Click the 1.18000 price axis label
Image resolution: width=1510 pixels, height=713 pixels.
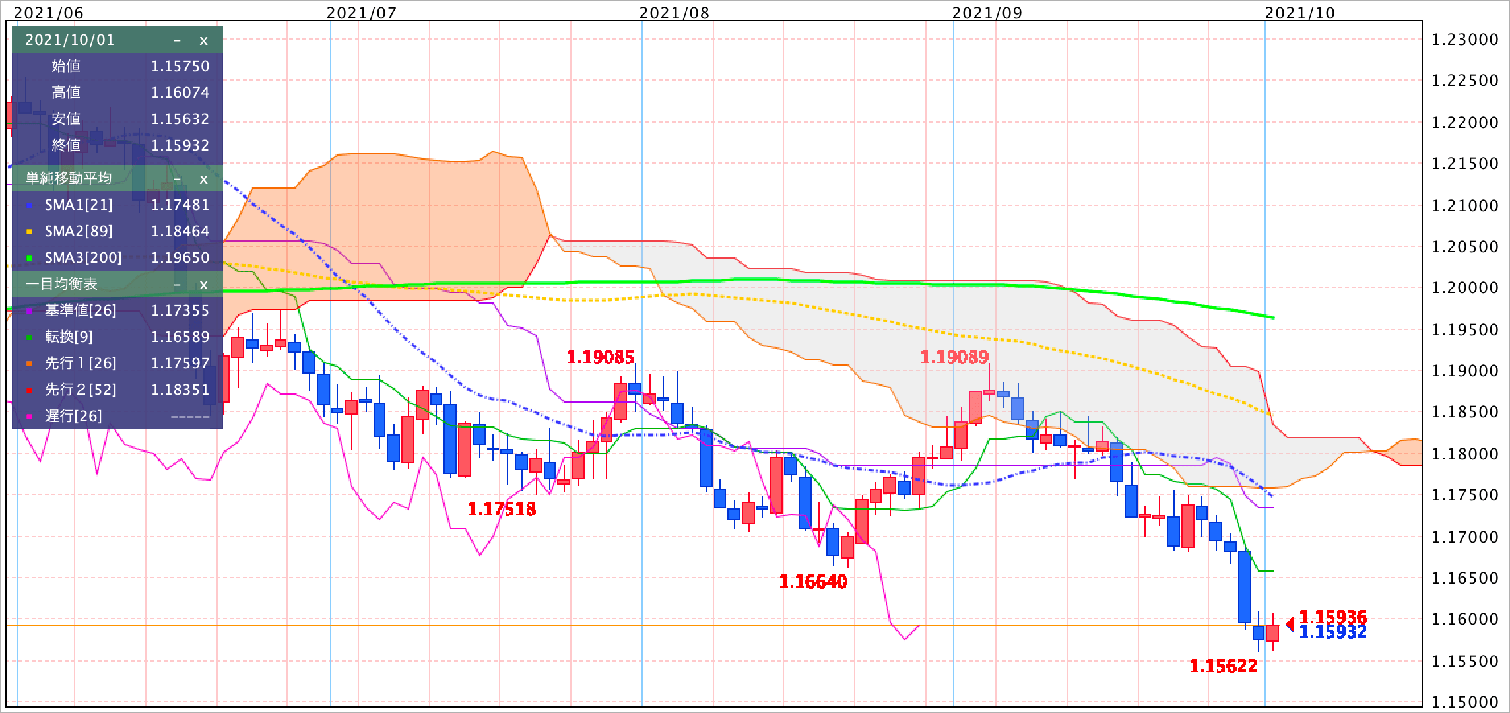pyautogui.click(x=1464, y=454)
